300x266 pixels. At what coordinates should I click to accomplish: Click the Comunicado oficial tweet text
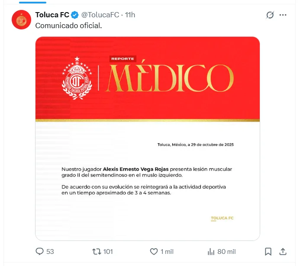coord(68,26)
